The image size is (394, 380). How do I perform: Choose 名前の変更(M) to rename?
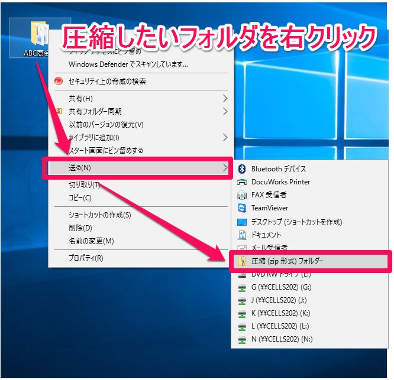91,241
